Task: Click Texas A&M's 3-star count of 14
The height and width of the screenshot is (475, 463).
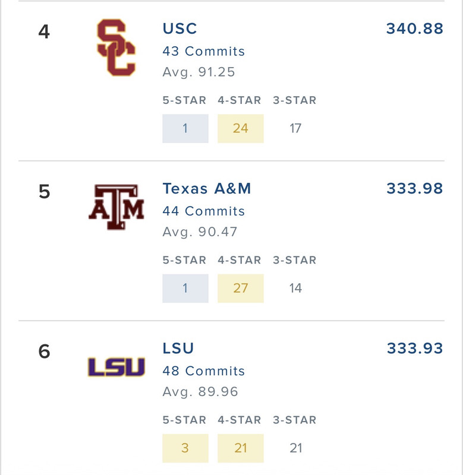Action: 295,289
